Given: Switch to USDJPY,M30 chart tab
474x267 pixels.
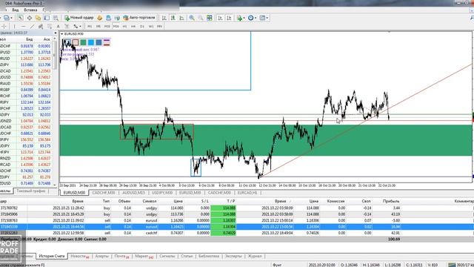Looking at the screenshot, I should pos(162,193).
